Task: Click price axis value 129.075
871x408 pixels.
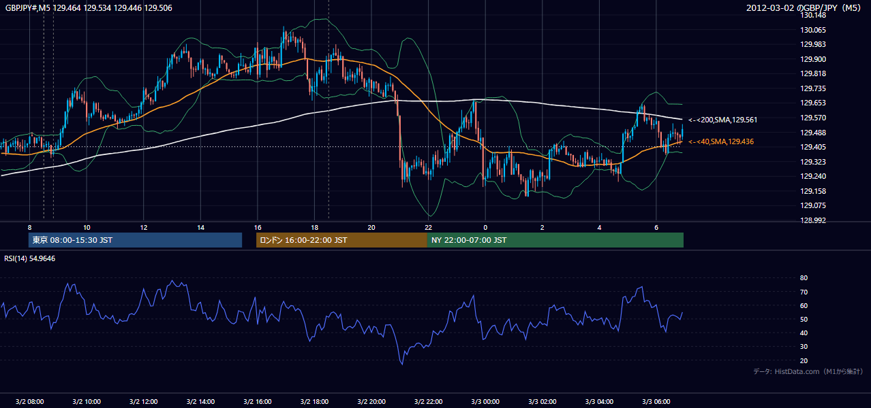Action: (814, 205)
